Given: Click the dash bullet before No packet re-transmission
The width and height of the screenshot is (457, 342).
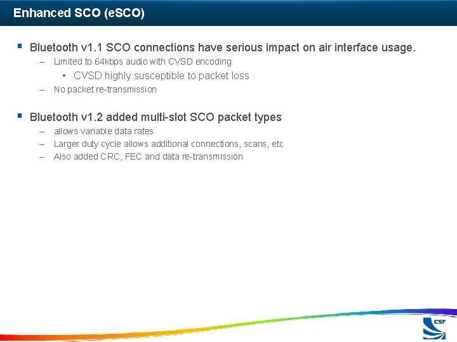Looking at the screenshot, I should coord(42,90).
